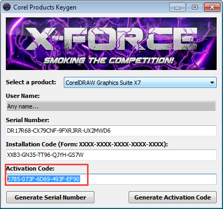The height and width of the screenshot is (209, 223).
Task: Click inside the Serial Number field
Action: (111, 131)
